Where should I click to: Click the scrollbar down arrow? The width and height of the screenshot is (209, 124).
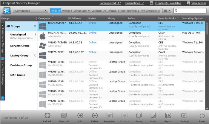click(207, 108)
